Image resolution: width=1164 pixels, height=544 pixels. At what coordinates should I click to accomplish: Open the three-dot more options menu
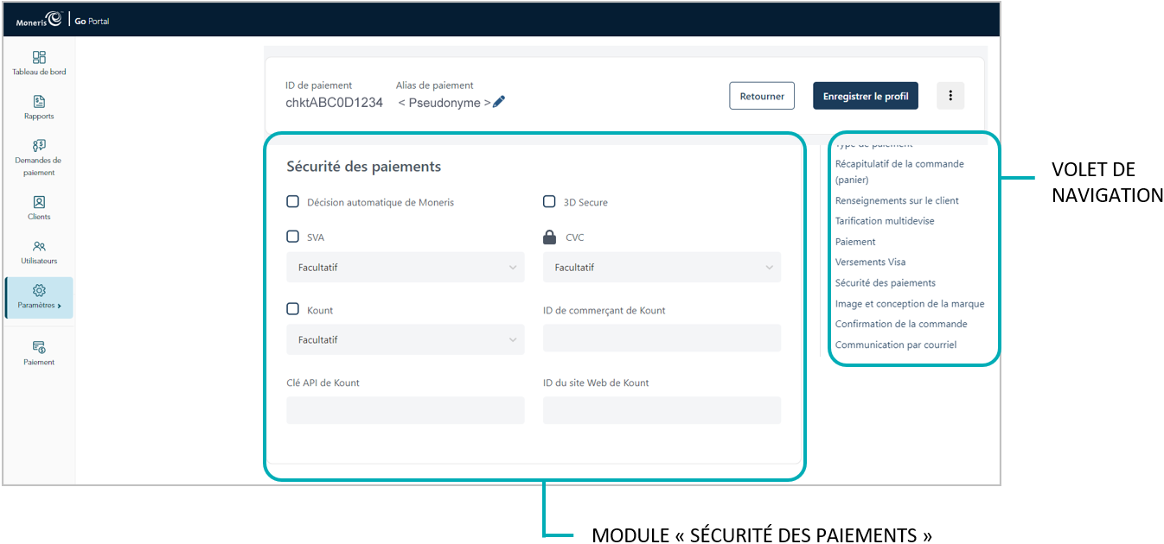[950, 96]
